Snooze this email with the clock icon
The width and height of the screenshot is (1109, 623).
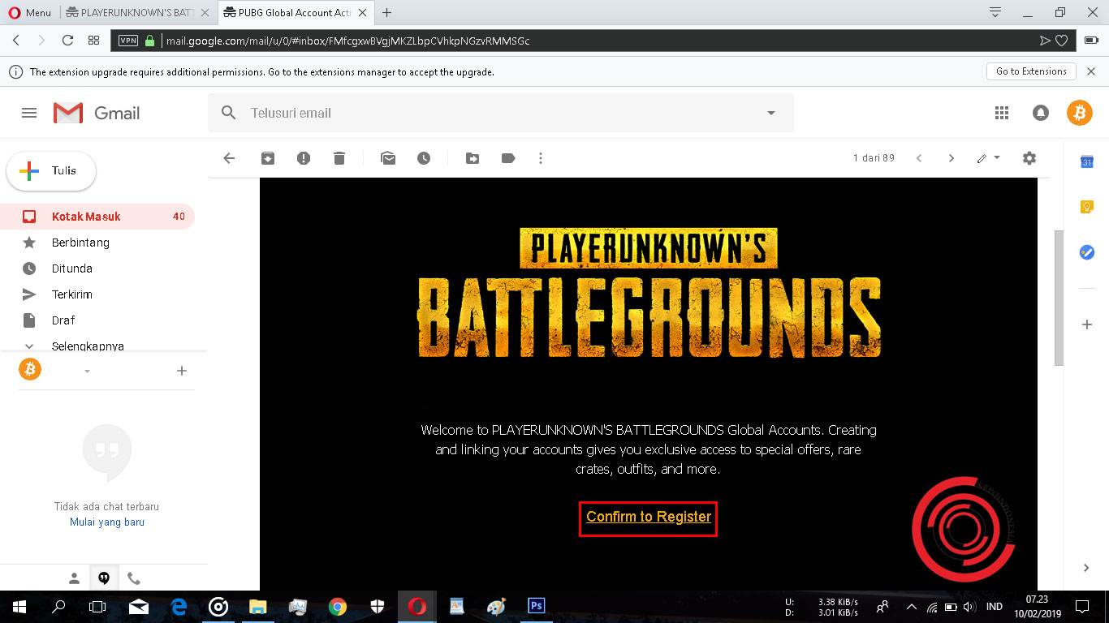point(424,158)
